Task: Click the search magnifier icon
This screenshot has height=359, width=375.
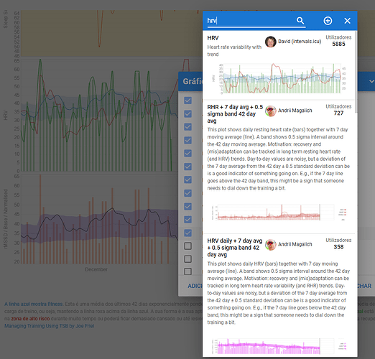Action: 300,21
